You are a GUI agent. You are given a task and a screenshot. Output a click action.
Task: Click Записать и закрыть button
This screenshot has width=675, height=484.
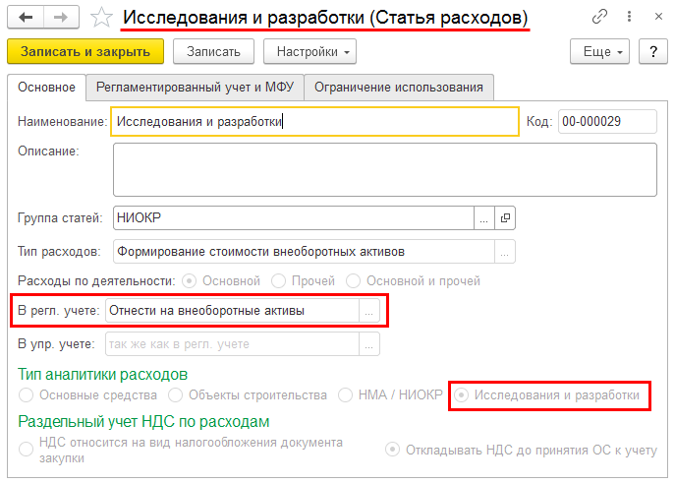(85, 52)
